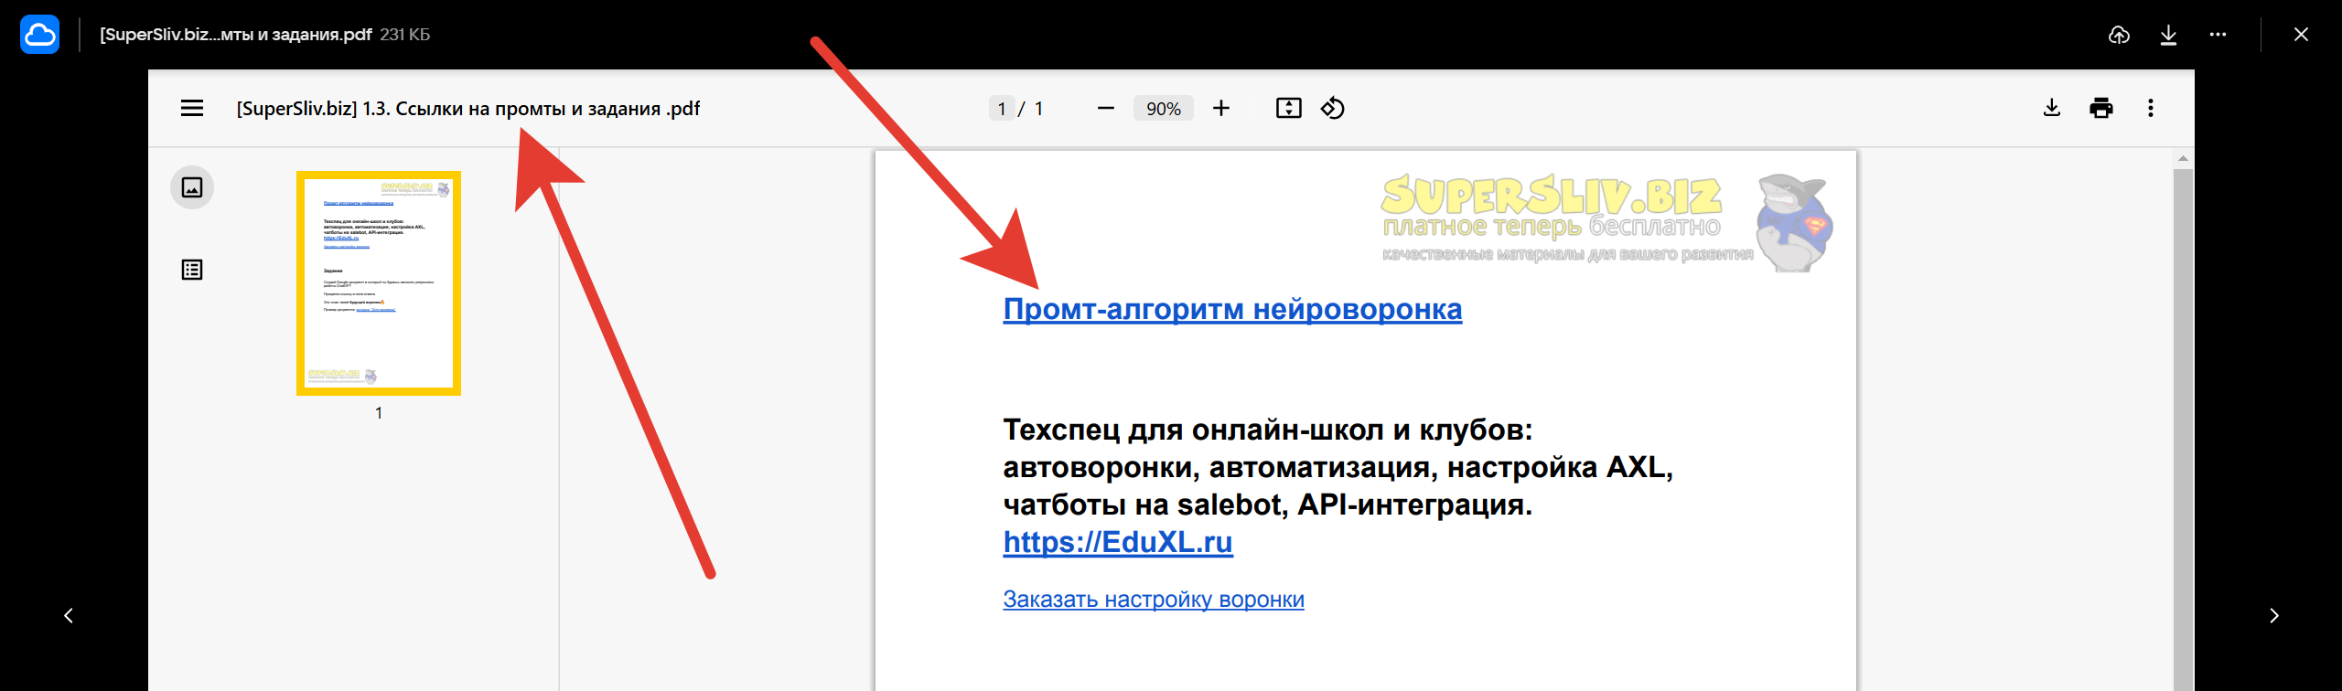Click the 90% zoom level field
Image resolution: width=2342 pixels, height=691 pixels.
[x=1163, y=109]
